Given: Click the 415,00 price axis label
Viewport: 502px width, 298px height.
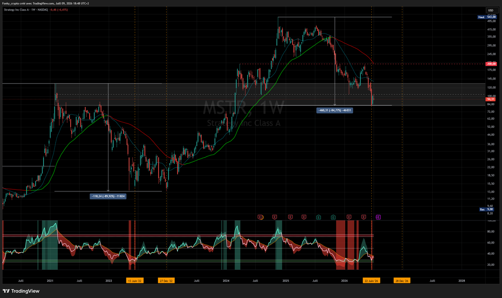Looking at the screenshot, I should click(491, 29).
